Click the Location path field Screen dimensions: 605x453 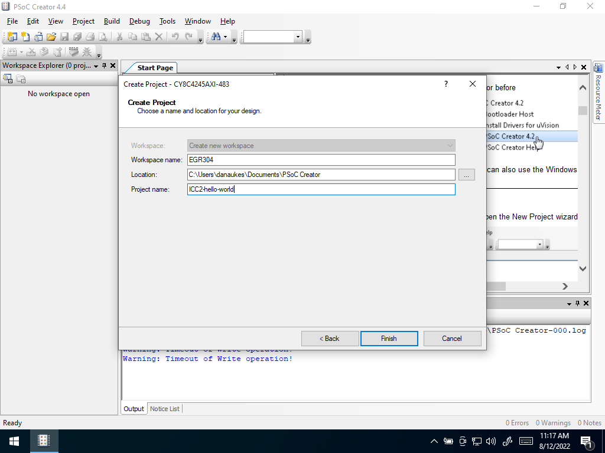click(321, 175)
